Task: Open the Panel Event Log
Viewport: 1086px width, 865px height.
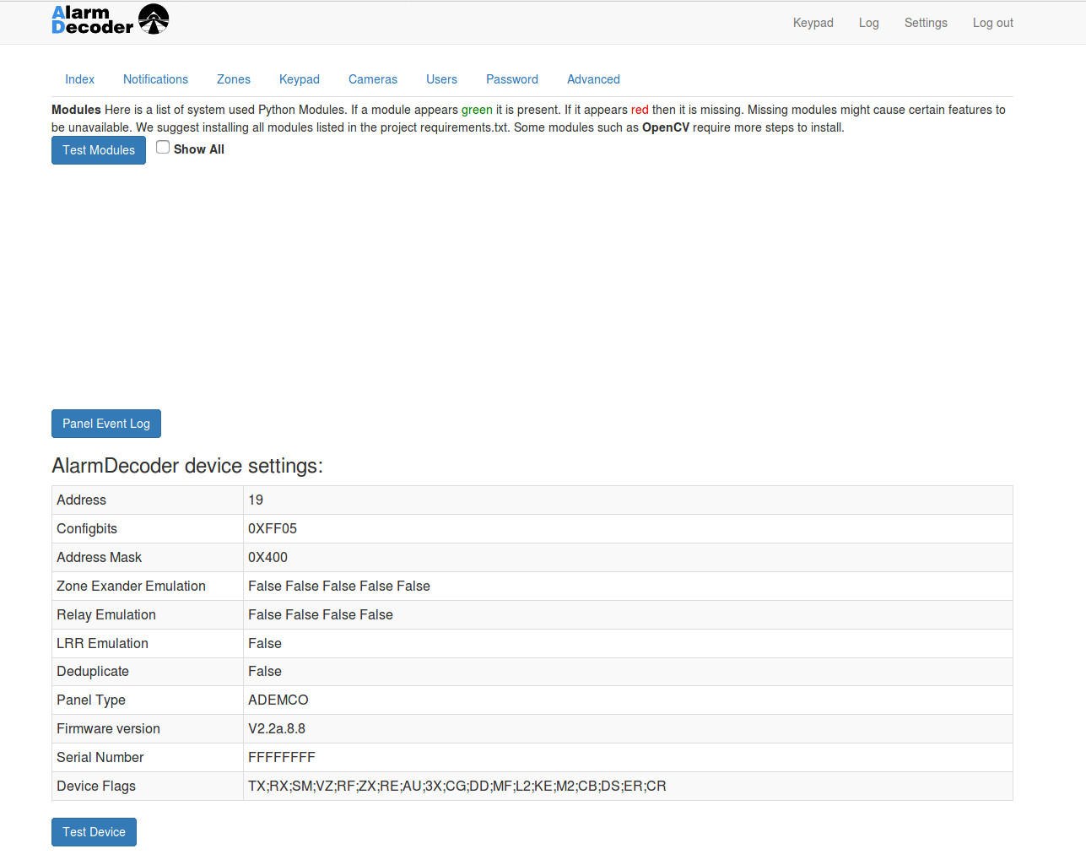Action: (106, 424)
